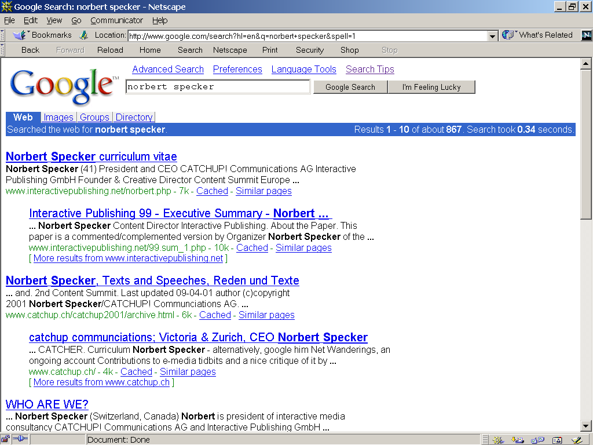Open the File menu
The image size is (593, 445).
coord(9,20)
